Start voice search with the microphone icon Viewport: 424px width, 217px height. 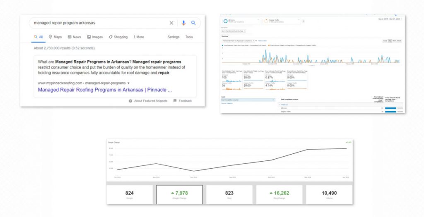(183, 23)
